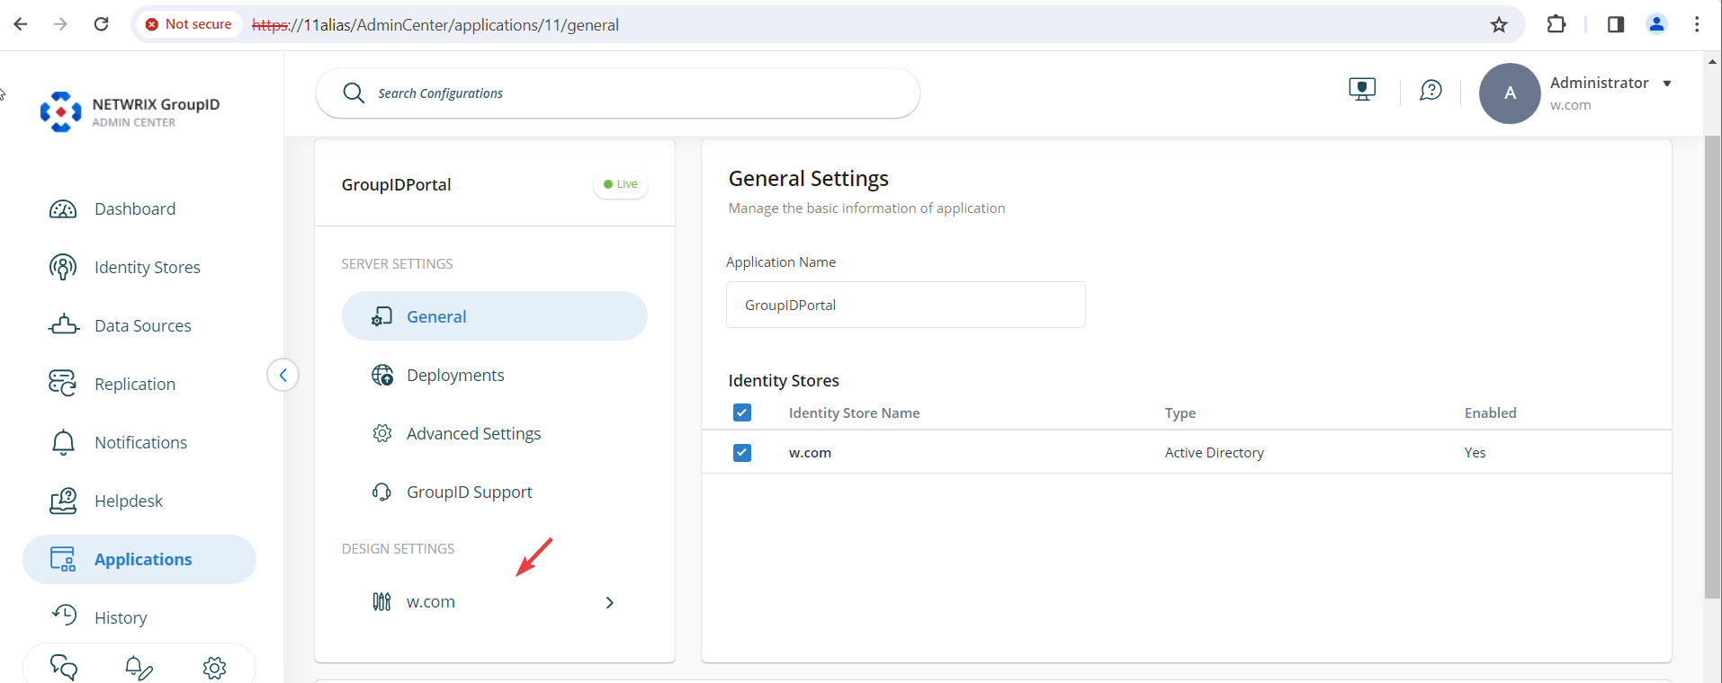1722x683 pixels.
Task: Open Advanced Settings section
Action: [x=495, y=433]
